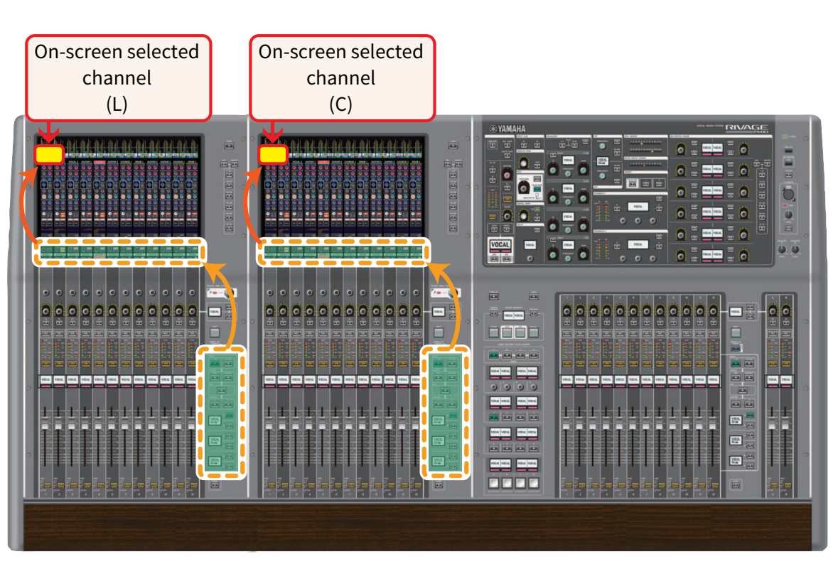The image size is (838, 586).
Task: Select the highlighted layer keys in center bay
Action: (446, 412)
